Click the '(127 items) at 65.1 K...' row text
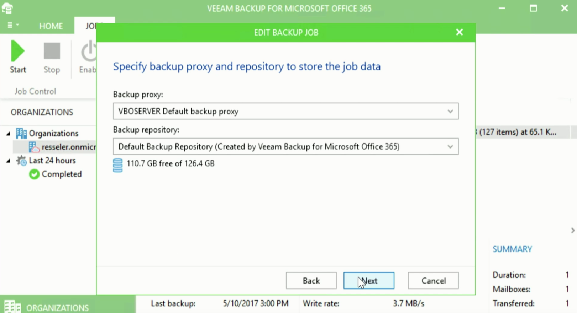Image resolution: width=577 pixels, height=313 pixels. (x=517, y=132)
